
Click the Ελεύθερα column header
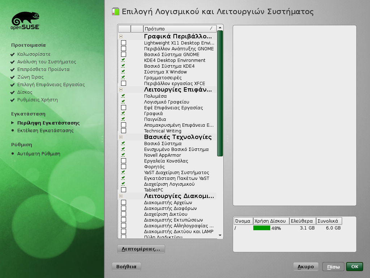(x=302, y=221)
